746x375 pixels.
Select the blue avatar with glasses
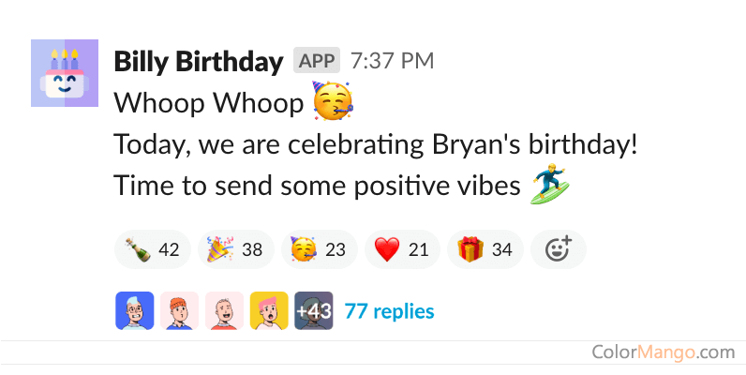point(134,310)
